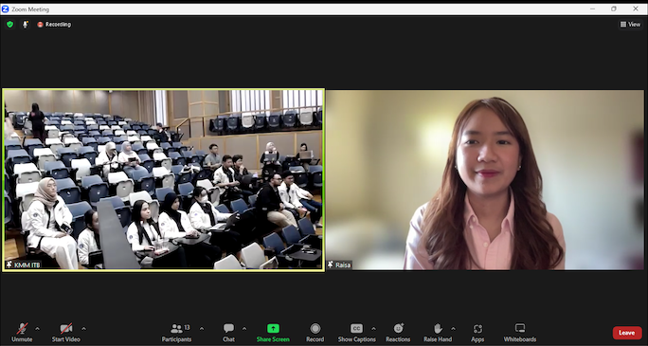Select the KMM ITB video tile
Image resolution: width=648 pixels, height=346 pixels.
click(163, 180)
